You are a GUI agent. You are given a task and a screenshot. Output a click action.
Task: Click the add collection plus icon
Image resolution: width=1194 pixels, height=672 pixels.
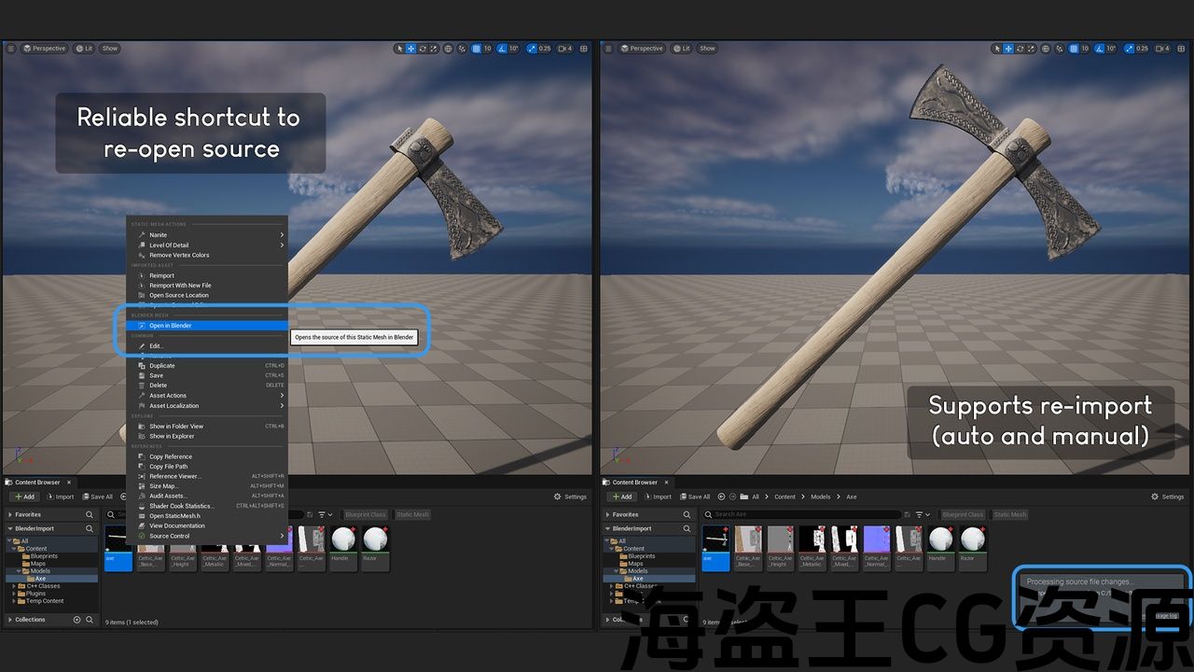point(76,620)
